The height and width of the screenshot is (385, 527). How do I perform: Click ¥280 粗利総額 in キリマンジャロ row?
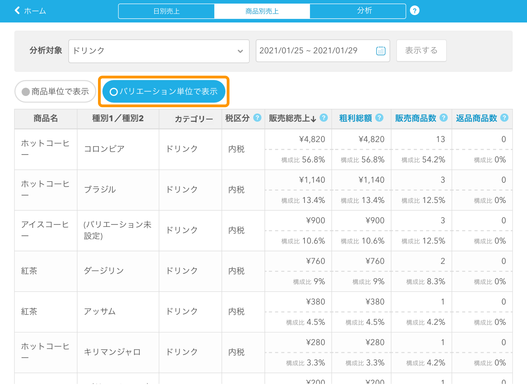pyautogui.click(x=375, y=342)
